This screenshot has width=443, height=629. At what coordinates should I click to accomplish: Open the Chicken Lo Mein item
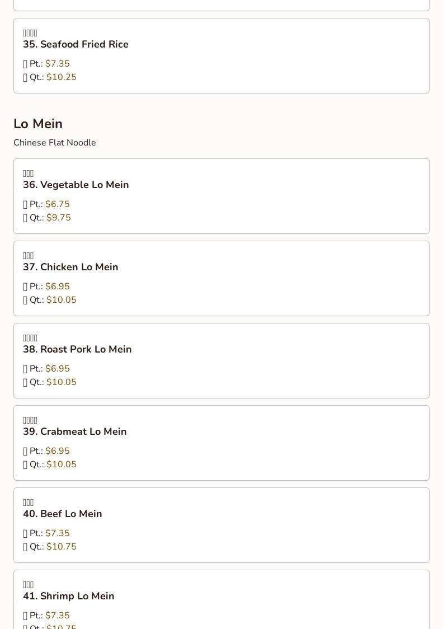[70, 267]
